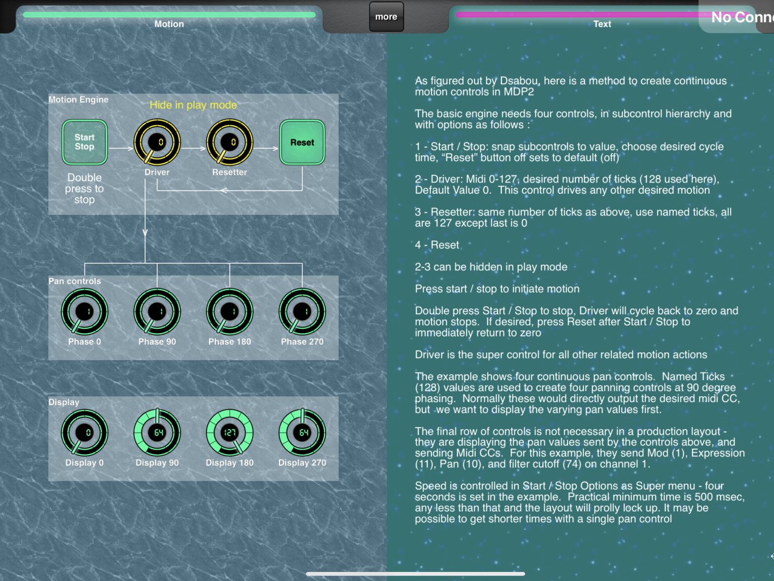This screenshot has height=581, width=774.
Task: Click the 'Pan controls' group title
Action: click(x=75, y=281)
